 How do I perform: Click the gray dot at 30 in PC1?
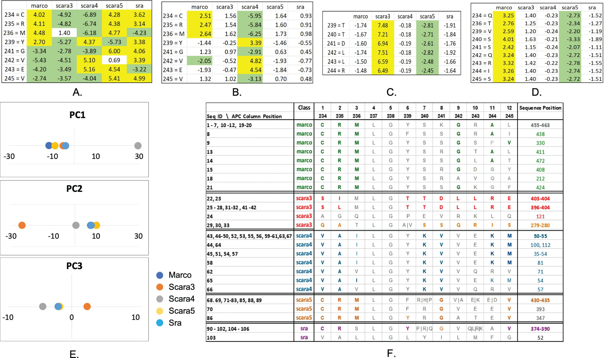(x=138, y=146)
